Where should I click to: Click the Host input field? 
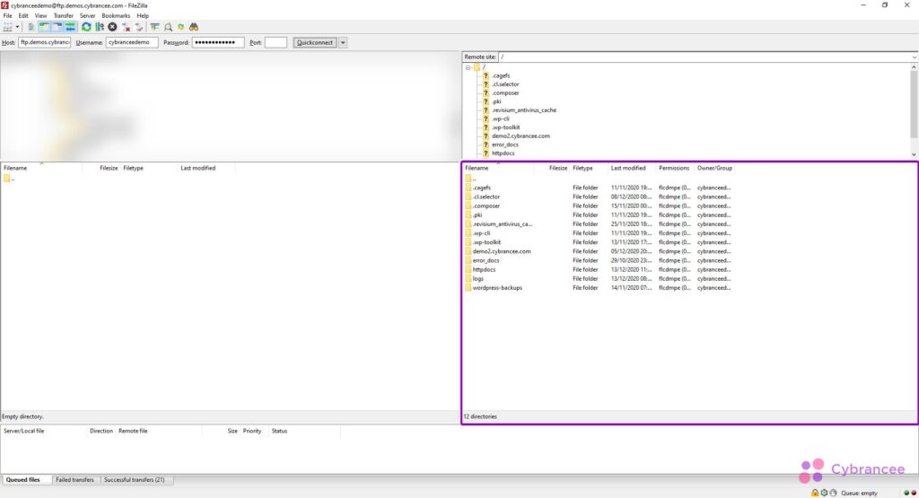(45, 42)
